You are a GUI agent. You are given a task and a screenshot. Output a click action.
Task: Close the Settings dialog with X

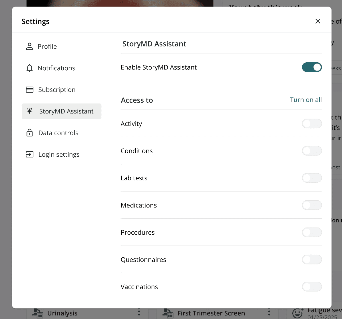pyautogui.click(x=318, y=21)
